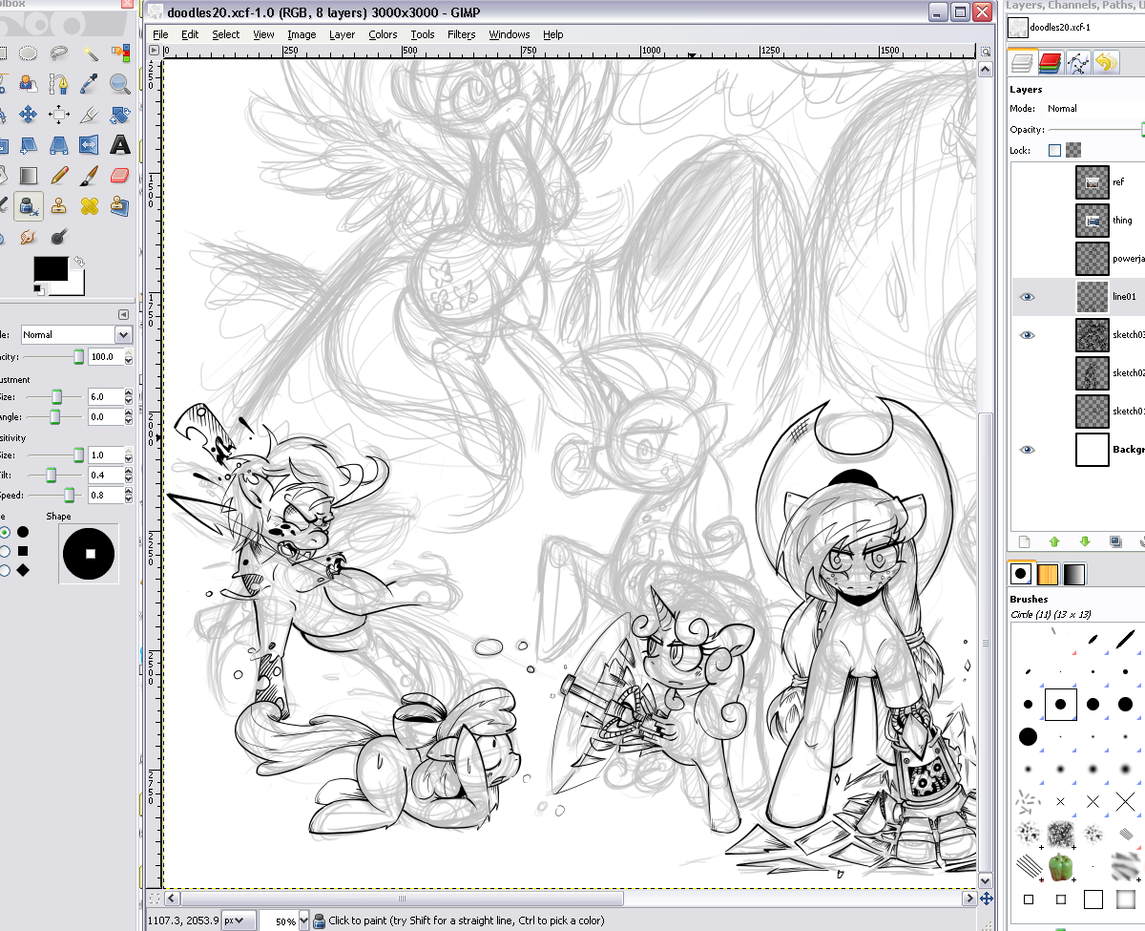Select the Zoom magnifier tool
The height and width of the screenshot is (931, 1145).
(120, 84)
